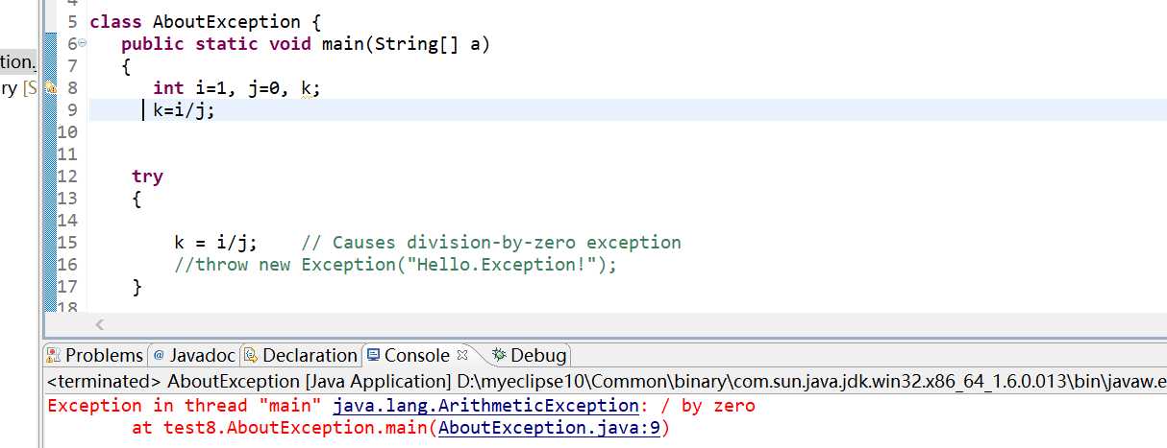Image resolution: width=1167 pixels, height=448 pixels.
Task: Collapse the main method fold marker
Action: pos(83,43)
